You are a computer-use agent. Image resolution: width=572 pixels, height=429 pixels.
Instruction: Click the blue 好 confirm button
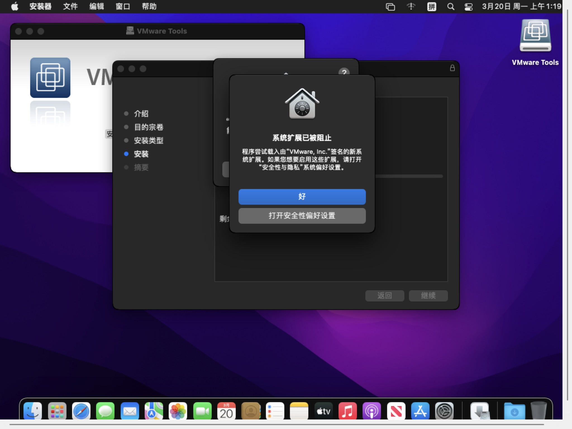click(302, 197)
